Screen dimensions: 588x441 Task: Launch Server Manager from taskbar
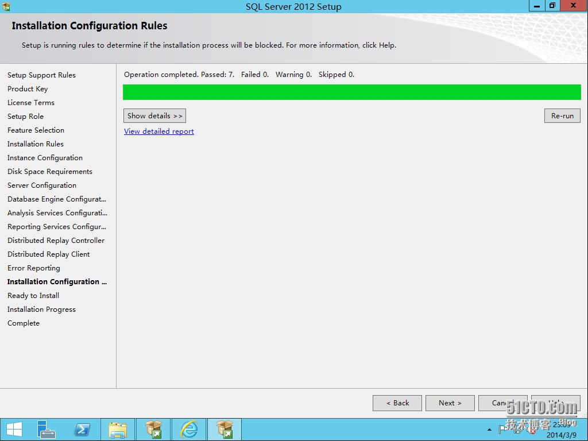46,430
